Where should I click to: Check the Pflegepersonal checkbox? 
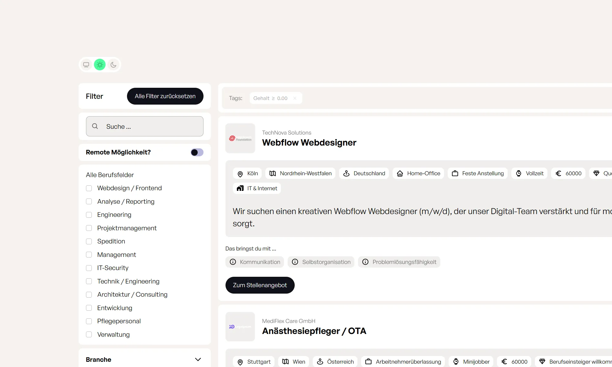(x=89, y=321)
